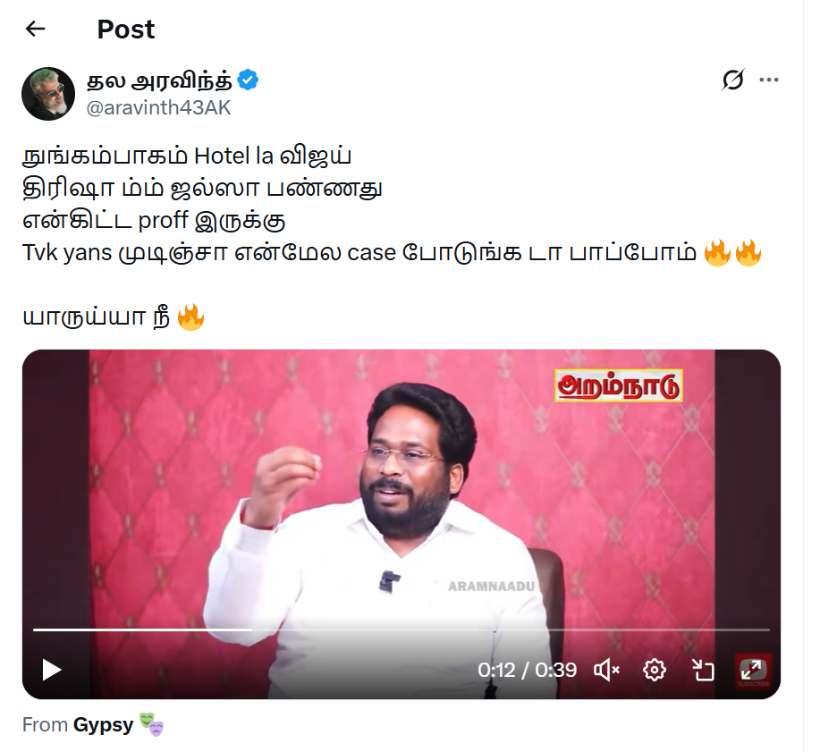Screen dimensions: 820x752
Task: Click the 0:12 / 0:39 time display
Action: tap(528, 670)
